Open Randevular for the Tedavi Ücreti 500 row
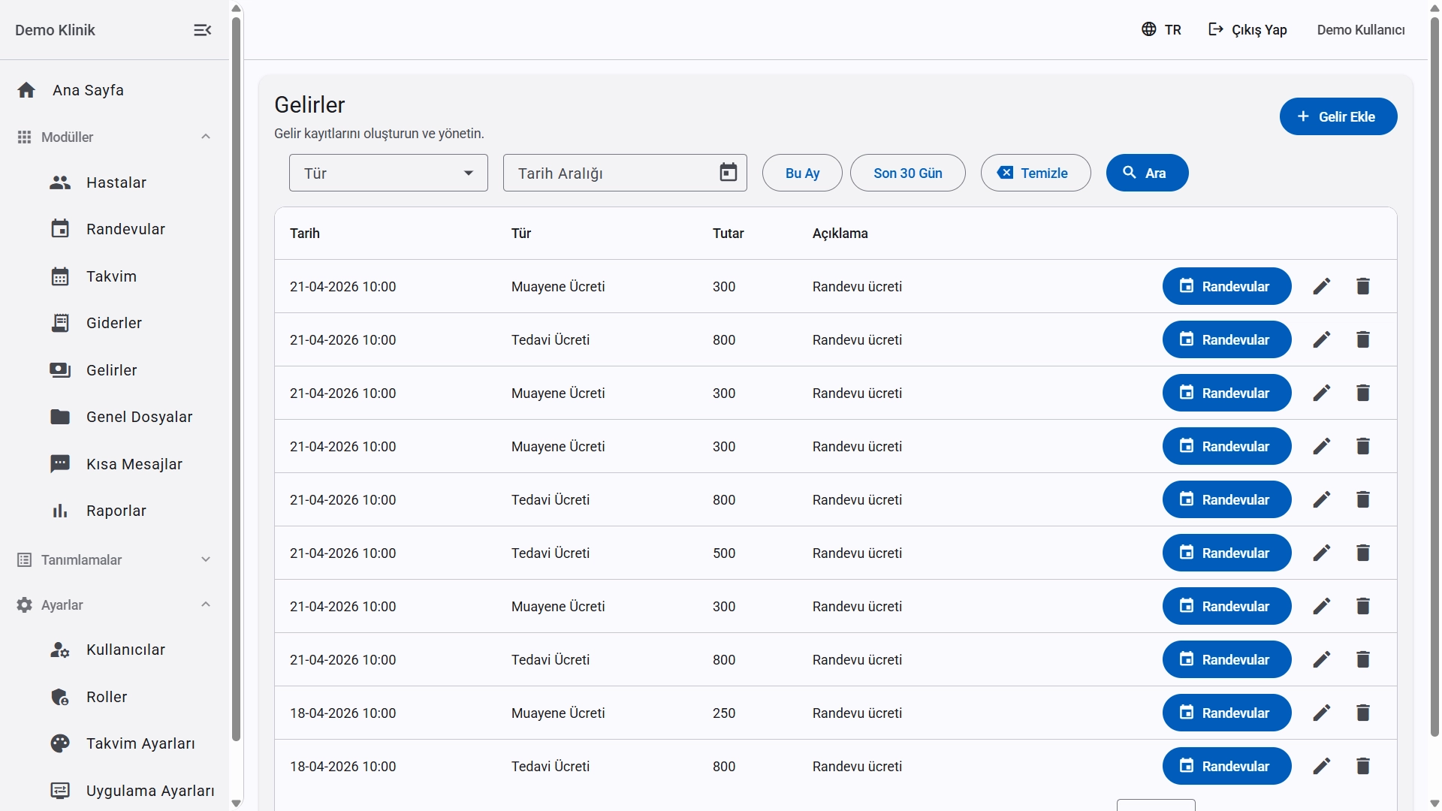Screen dimensions: 1442x811 click(x=1227, y=553)
